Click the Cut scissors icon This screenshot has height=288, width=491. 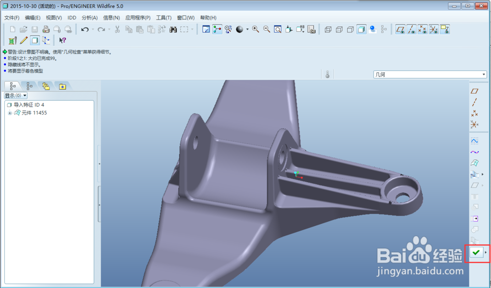(x=117, y=29)
